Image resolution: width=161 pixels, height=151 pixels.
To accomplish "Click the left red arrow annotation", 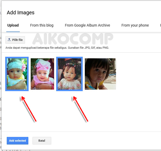I will [28, 108].
